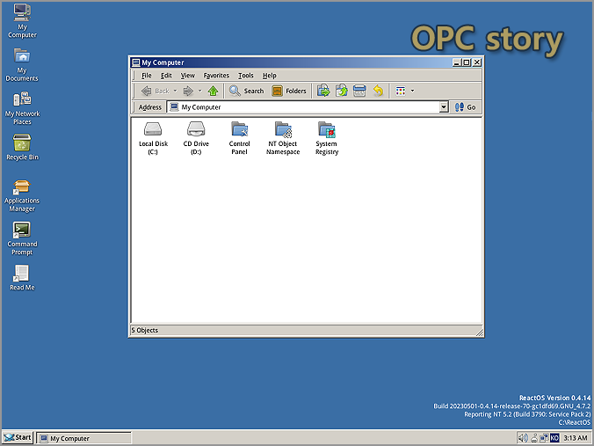
Task: Open the Help menu
Action: 270,76
